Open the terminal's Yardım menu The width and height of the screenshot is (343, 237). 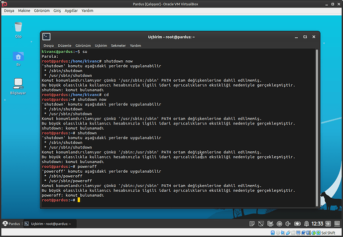pos(135,45)
